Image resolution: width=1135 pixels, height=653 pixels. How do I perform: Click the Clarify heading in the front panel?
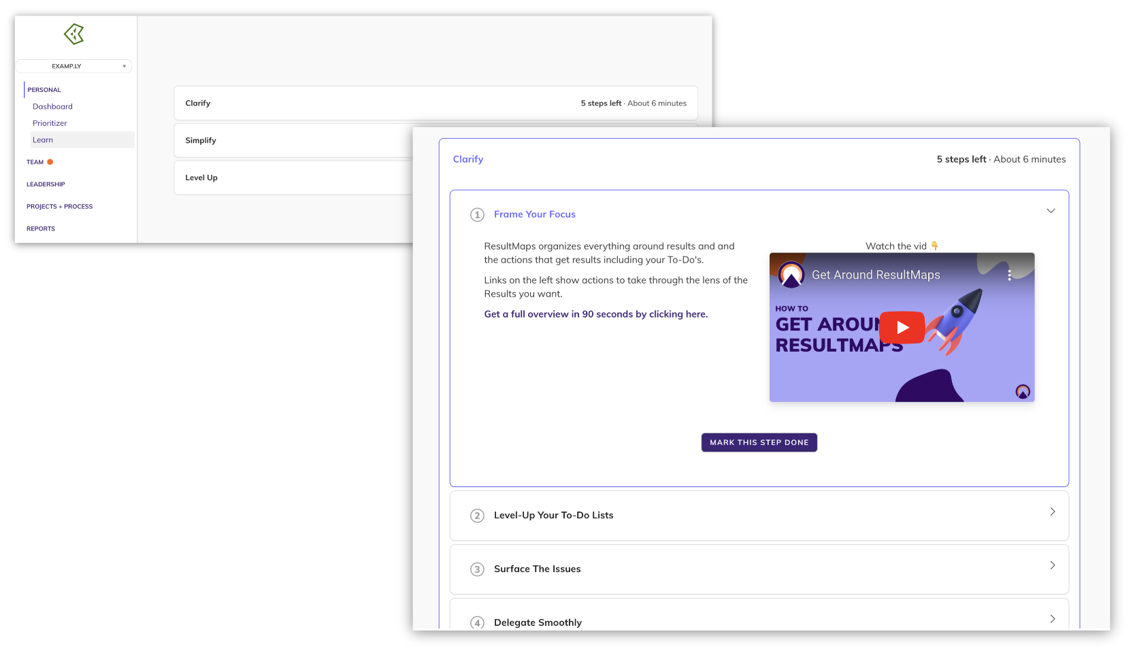click(x=468, y=159)
